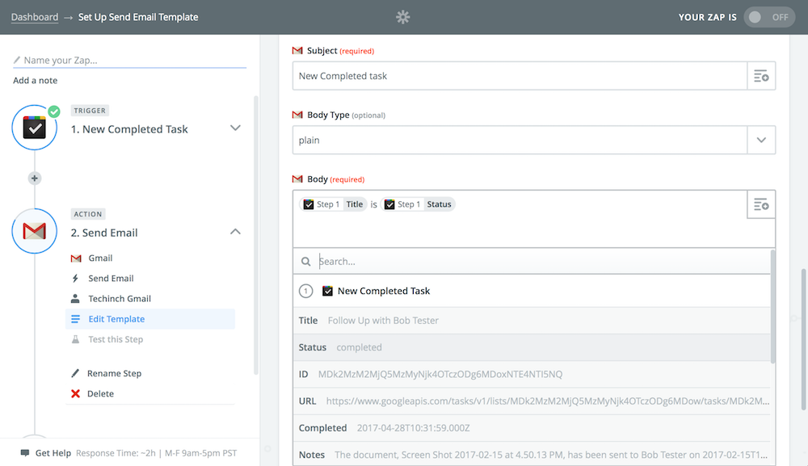Screen dimensions: 808x466
Task: Collapse the Send Email action chevron
Action: point(235,232)
